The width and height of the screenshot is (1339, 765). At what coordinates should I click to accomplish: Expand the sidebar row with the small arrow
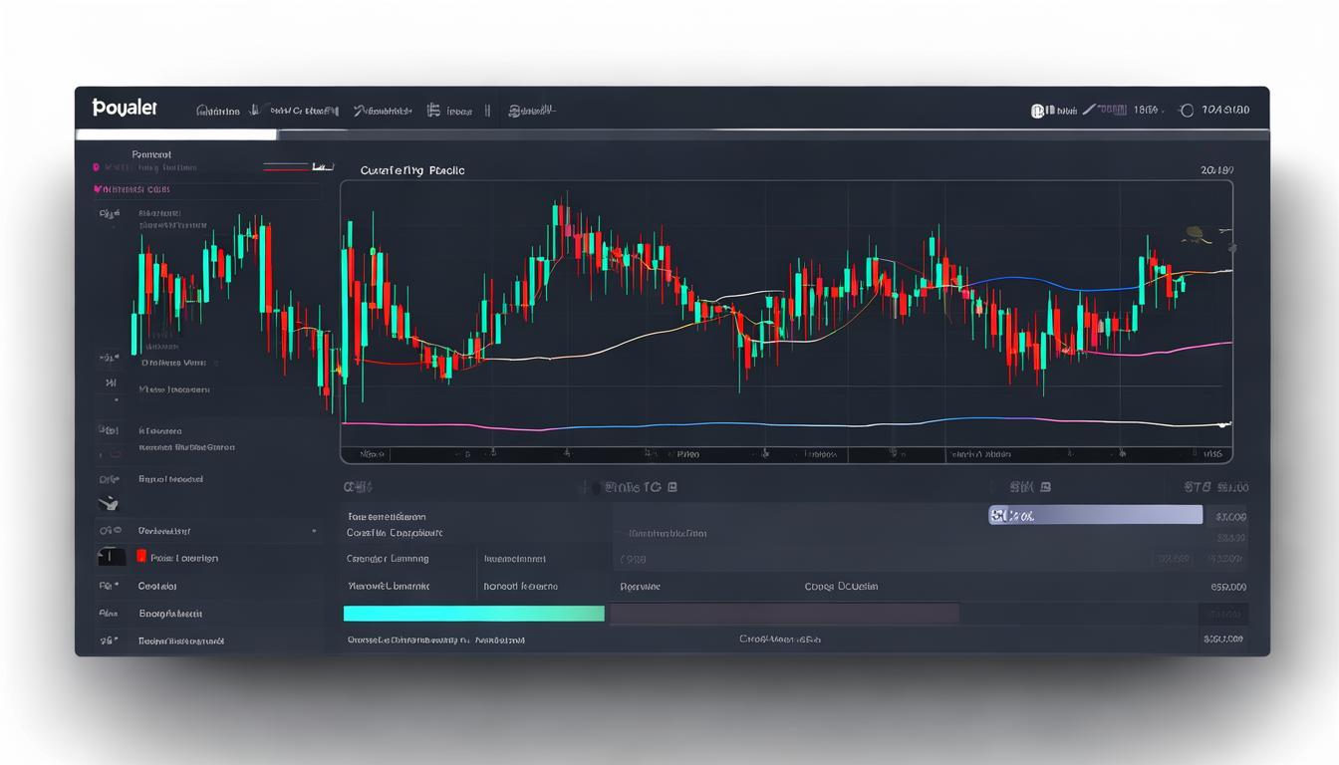pos(315,532)
